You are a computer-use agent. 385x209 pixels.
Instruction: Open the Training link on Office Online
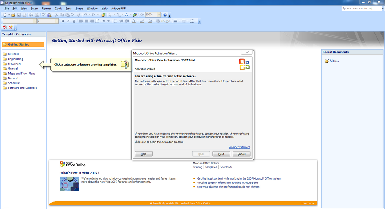(197, 167)
